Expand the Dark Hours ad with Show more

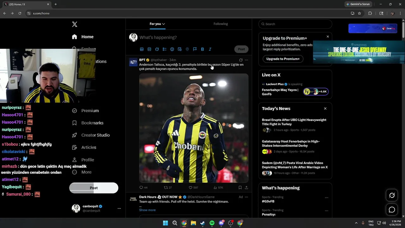pos(147,210)
